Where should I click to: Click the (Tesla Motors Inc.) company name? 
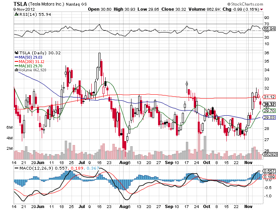[x=46, y=4]
